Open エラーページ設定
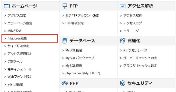The image size is (176, 92). tap(20, 23)
